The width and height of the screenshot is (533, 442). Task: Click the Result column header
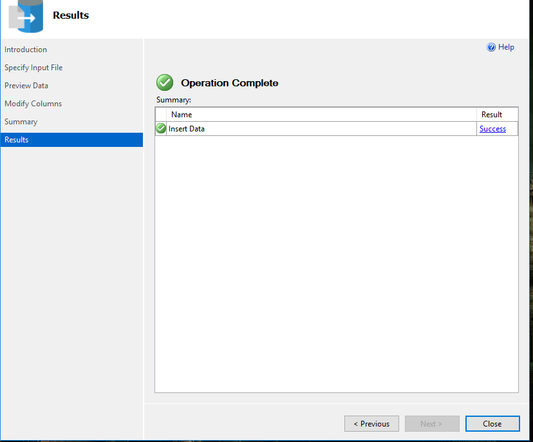(498, 114)
